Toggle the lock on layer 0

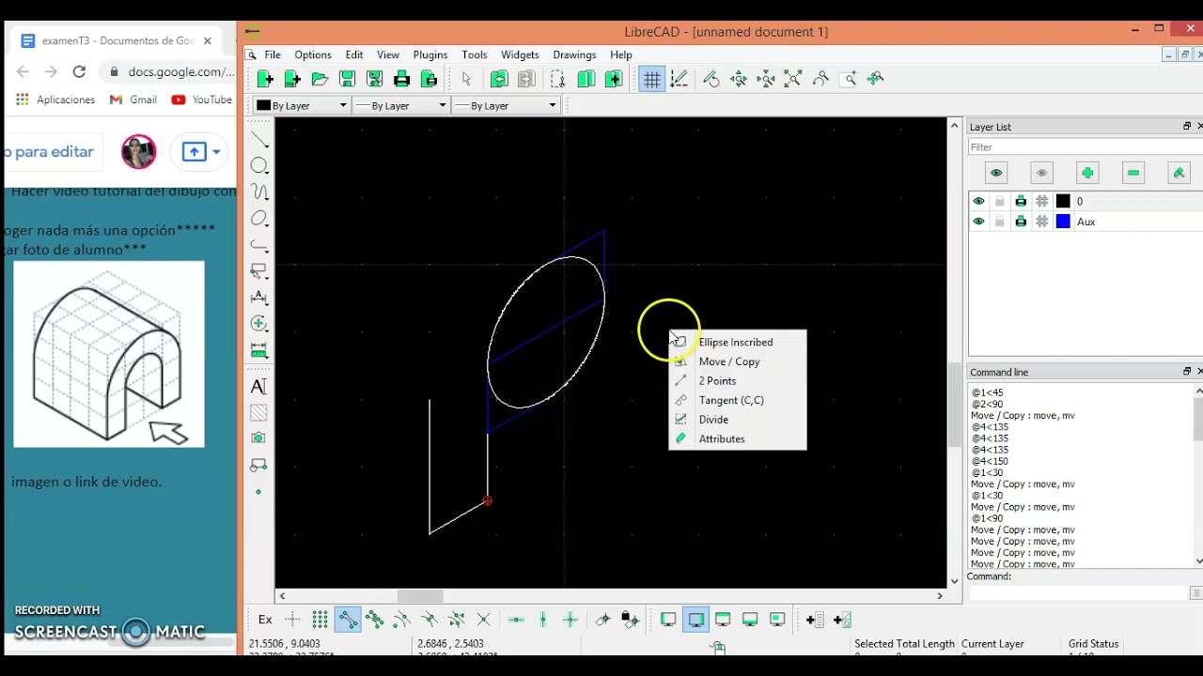(1000, 202)
